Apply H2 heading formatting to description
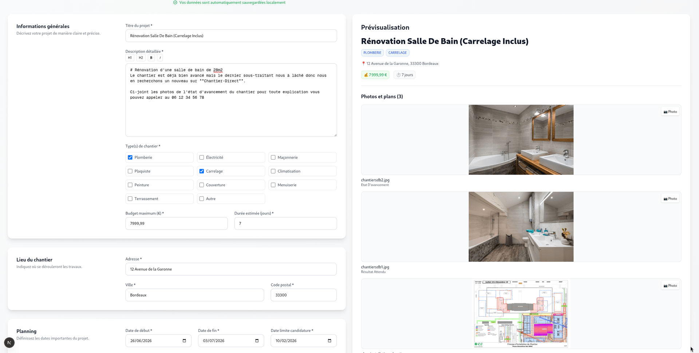Image resolution: width=699 pixels, height=353 pixels. 141,58
